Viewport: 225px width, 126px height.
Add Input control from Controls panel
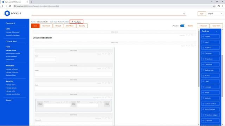tap(210, 42)
